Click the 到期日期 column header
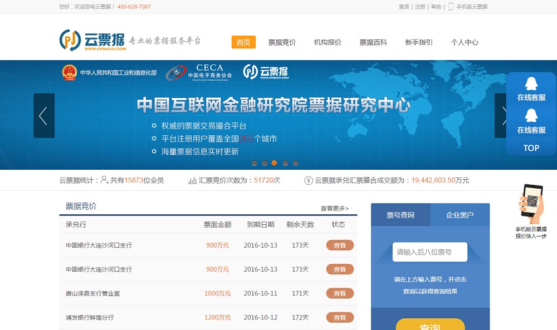The image size is (557, 330). 261,225
